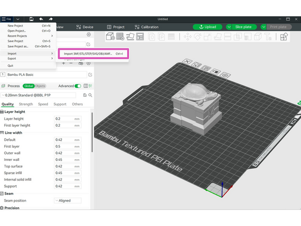Click the Sparse infill line width field
301x226 pixels.
pyautogui.click(x=68, y=173)
